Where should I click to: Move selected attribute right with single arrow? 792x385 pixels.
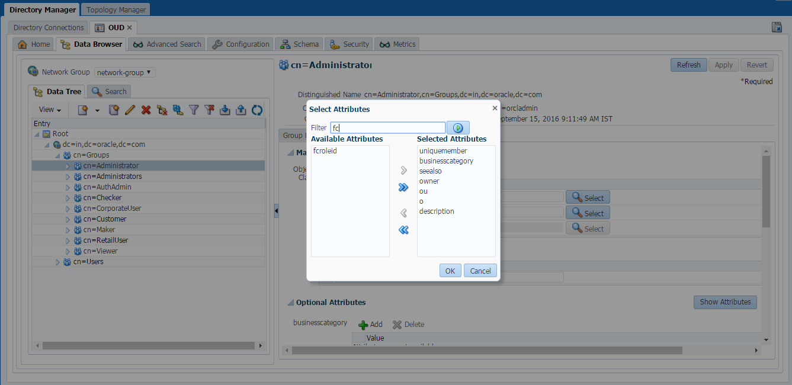coord(404,171)
